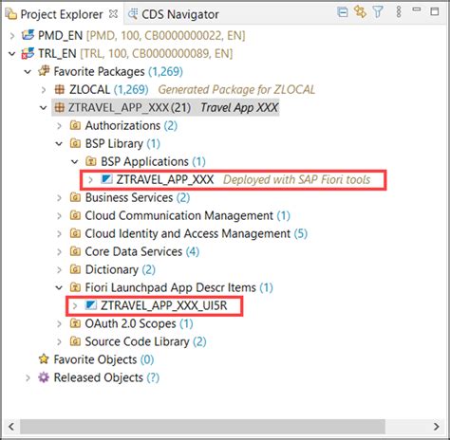This screenshot has height=440, width=450.
Task: Click Source Code Library folder icon
Action: (x=75, y=341)
